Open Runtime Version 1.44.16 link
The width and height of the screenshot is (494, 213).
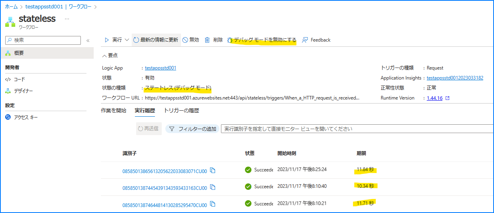435,98
